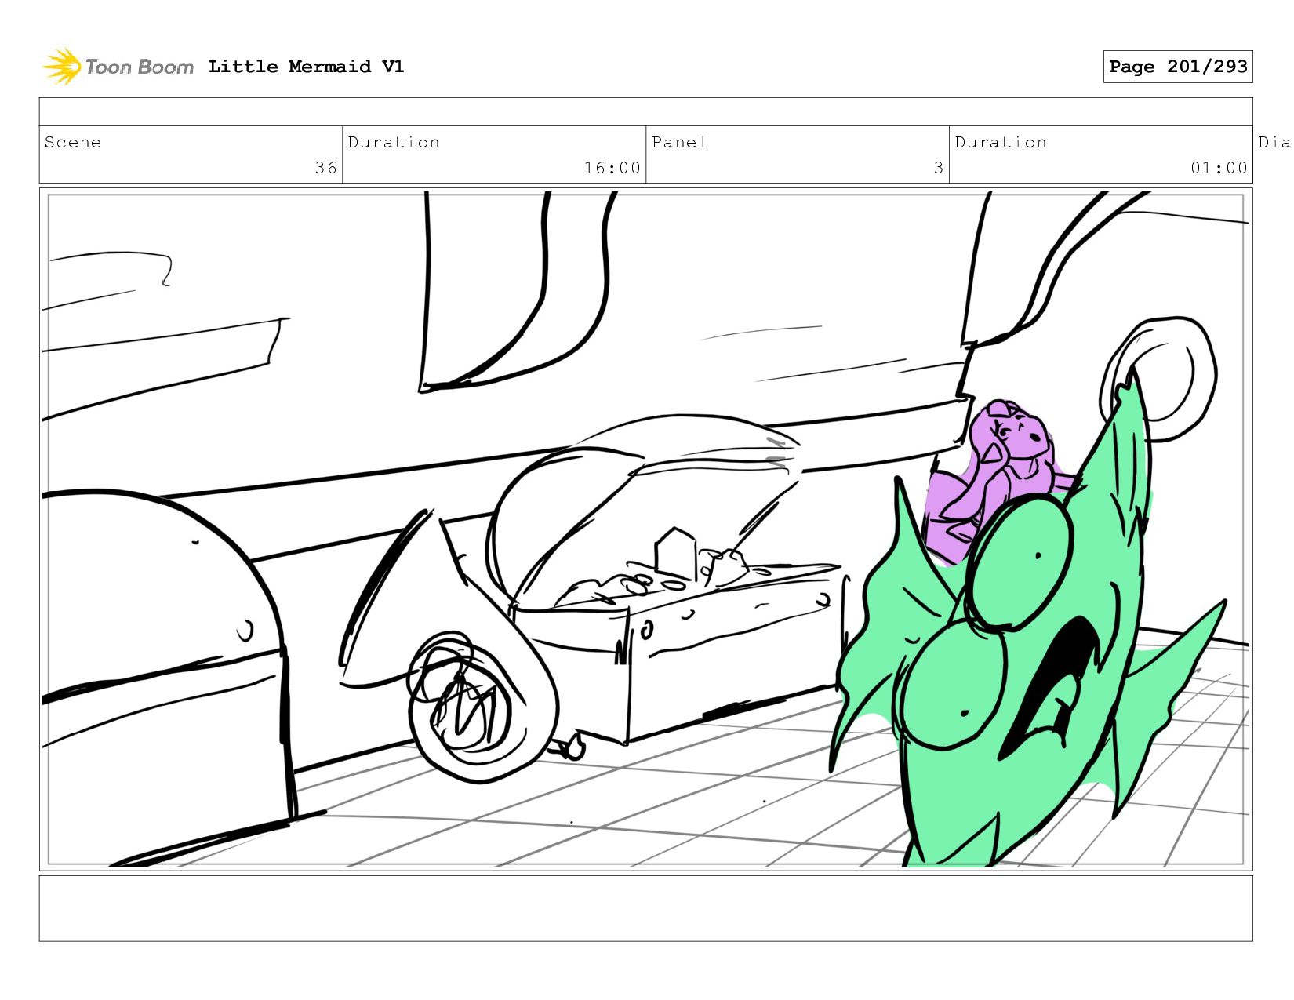This screenshot has height=1000, width=1294.
Task: Select the 'Little Mermaid V1' title text
Action: [307, 67]
